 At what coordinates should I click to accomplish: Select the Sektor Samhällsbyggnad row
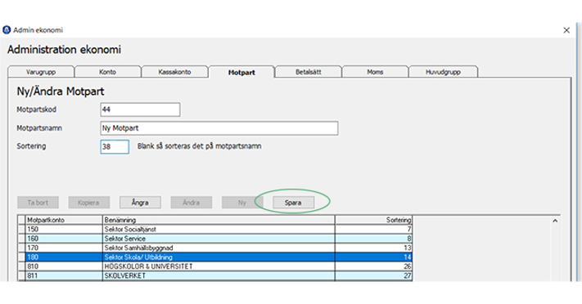[215, 248]
